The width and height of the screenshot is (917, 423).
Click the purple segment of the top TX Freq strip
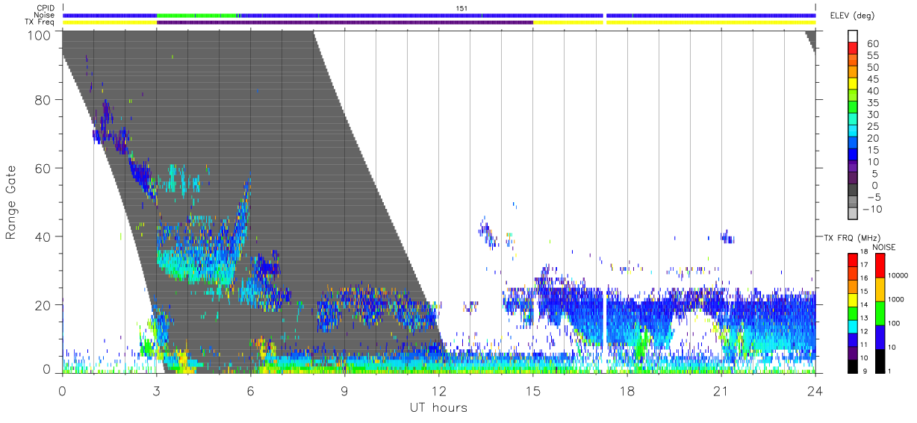[345, 22]
